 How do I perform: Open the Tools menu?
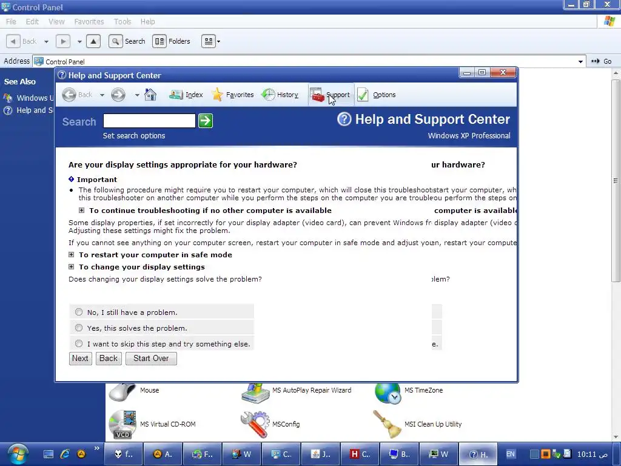pyautogui.click(x=123, y=22)
